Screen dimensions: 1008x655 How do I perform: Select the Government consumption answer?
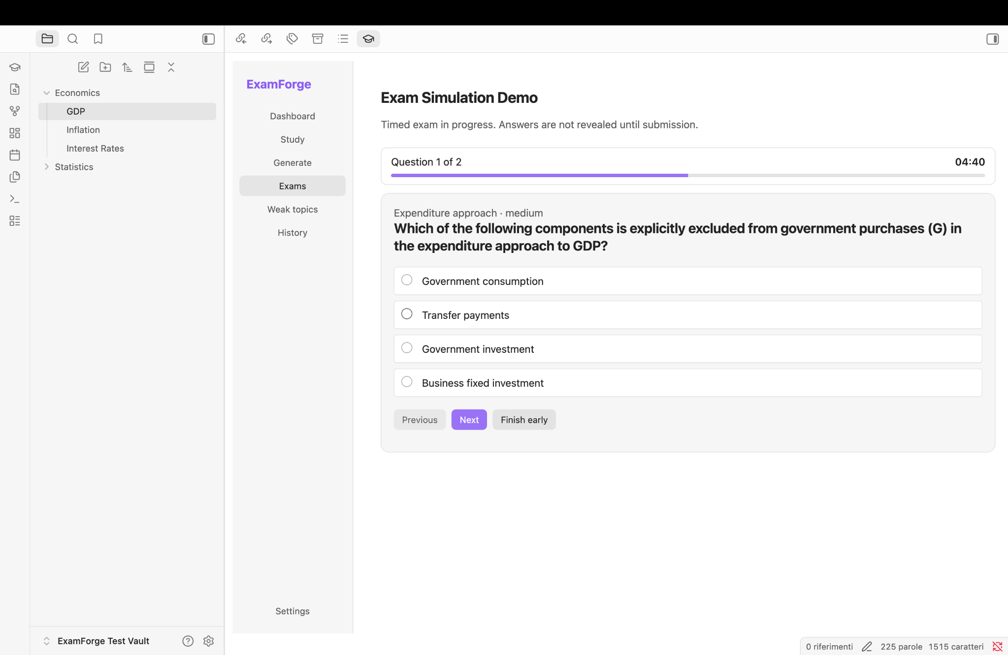687,281
